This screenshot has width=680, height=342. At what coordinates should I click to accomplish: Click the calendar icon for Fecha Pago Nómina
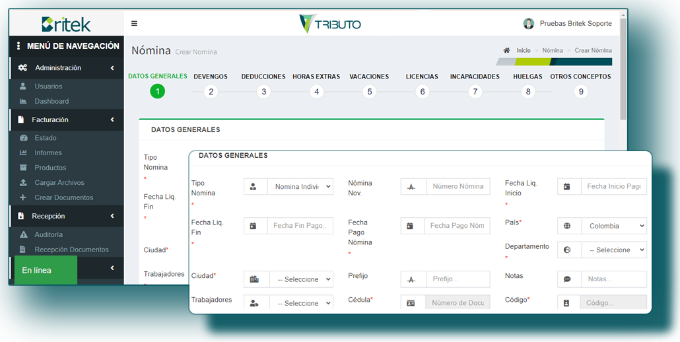pos(410,226)
